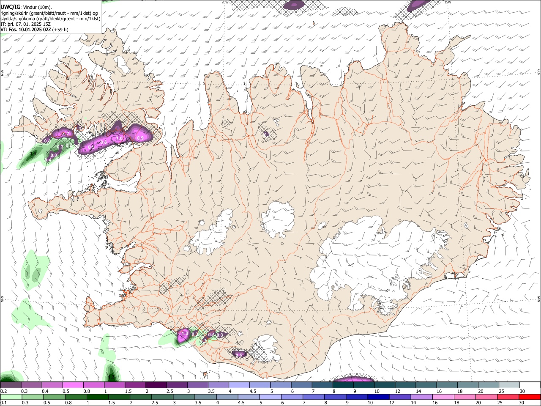Viewport: 541px width, 406px height.
Task: Click the 'slydda/snjókoma' legend description line
Action: pos(50,19)
